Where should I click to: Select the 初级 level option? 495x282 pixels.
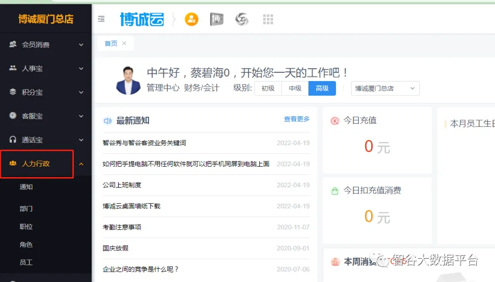268,89
